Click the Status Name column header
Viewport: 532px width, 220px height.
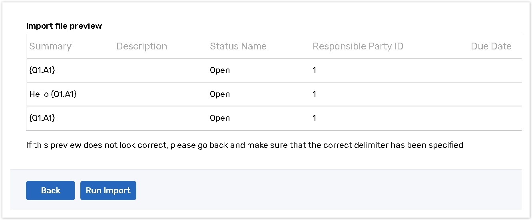pyautogui.click(x=238, y=46)
